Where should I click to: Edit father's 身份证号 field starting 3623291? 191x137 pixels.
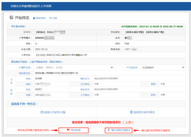coord(139,79)
